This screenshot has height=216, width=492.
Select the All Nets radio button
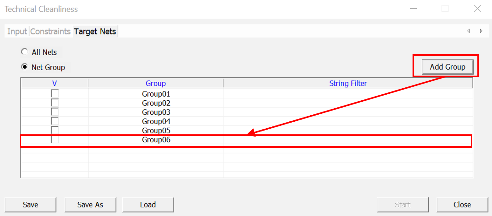24,52
